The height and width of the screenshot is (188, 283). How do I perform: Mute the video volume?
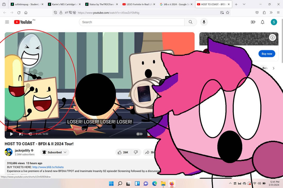point(30,134)
